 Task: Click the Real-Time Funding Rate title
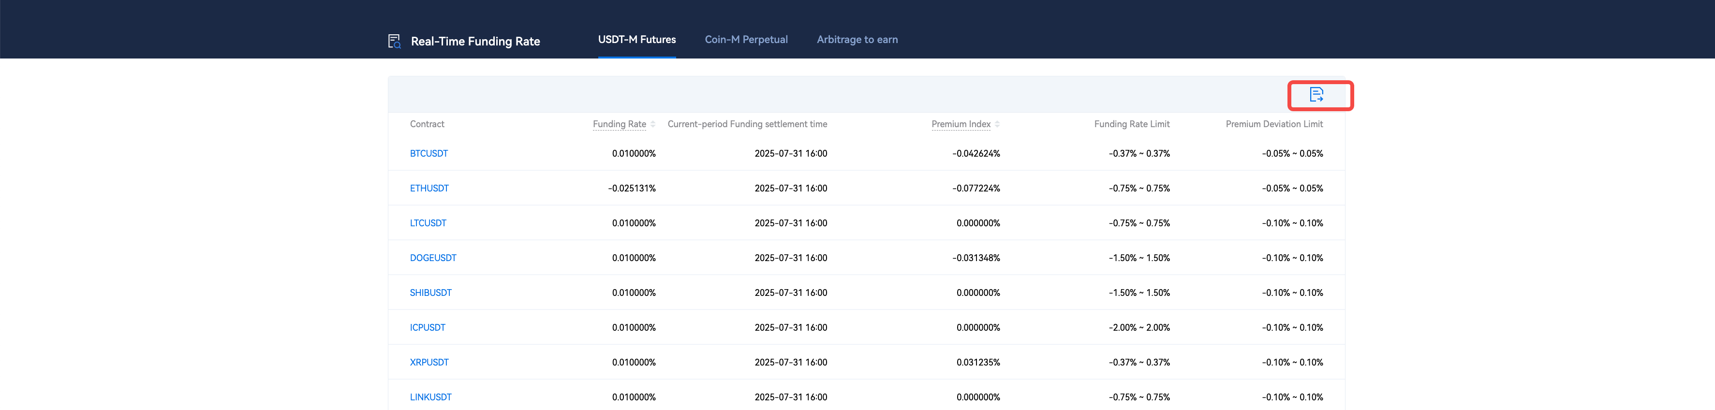pos(475,41)
